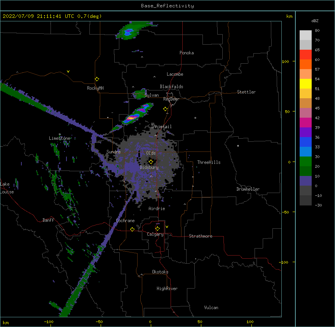Click the blue 33-36 dBZ legend color
The image size is (335, 327).
305,142
